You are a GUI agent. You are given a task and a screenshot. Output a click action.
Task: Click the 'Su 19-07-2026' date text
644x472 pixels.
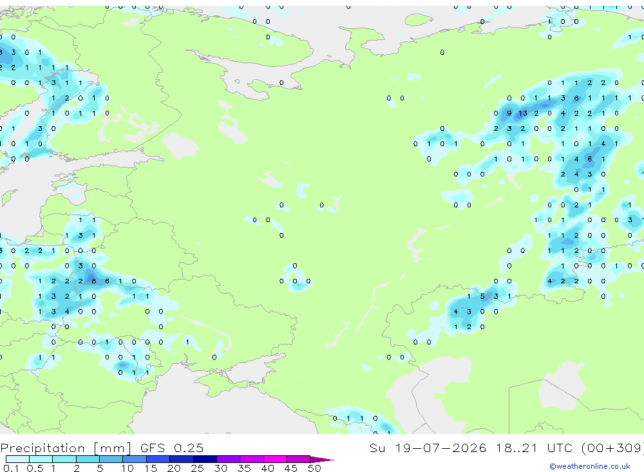(x=428, y=448)
